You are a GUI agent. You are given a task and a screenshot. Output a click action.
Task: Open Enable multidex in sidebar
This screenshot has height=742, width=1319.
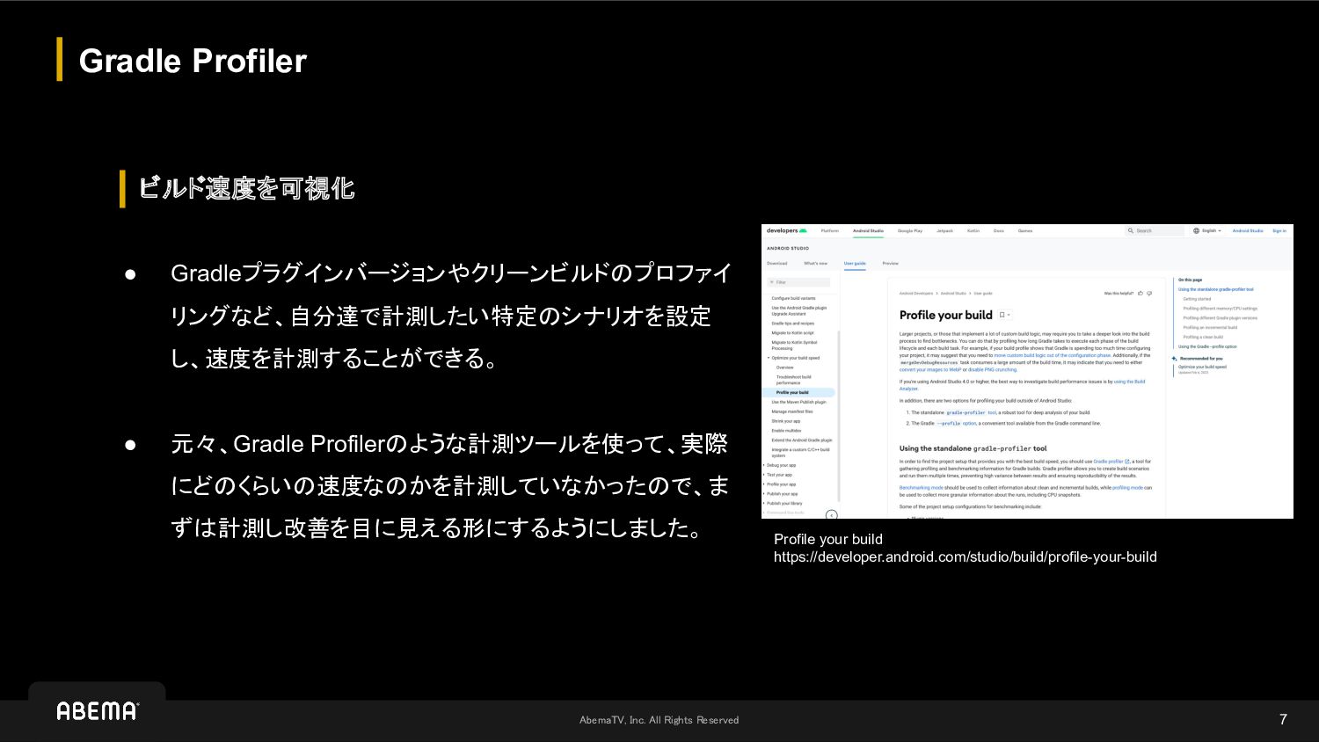coord(786,431)
